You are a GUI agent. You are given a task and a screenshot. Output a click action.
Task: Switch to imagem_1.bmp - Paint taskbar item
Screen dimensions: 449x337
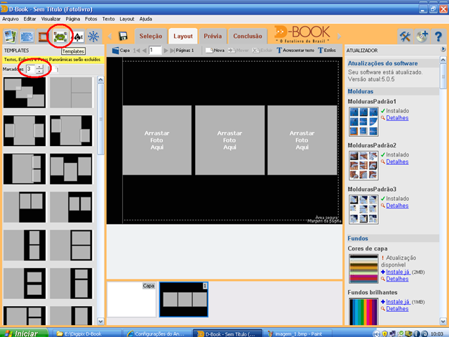[297, 333]
